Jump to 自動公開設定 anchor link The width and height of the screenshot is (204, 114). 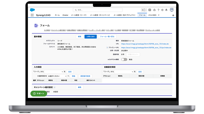(71, 30)
